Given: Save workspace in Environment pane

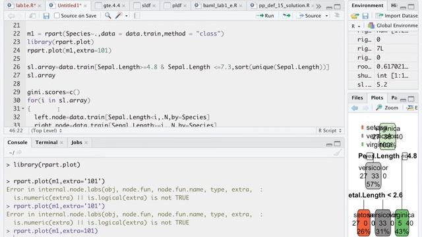Looking at the screenshot, I should [365, 16].
